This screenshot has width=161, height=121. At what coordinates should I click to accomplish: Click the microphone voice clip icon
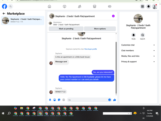[50, 100]
